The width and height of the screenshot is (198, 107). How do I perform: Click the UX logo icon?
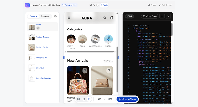pos(27,5)
